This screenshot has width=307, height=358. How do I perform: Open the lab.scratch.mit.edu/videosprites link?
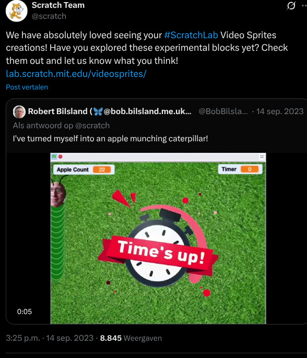[x=76, y=74]
